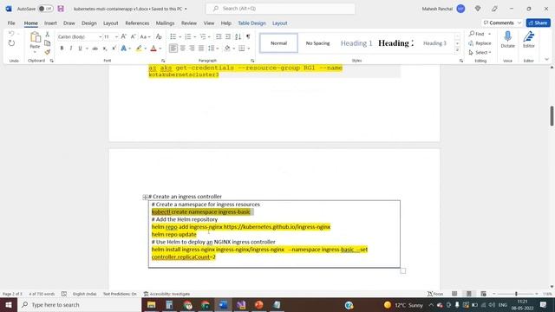Click Center alignment icon
The image size is (555, 312).
183,49
